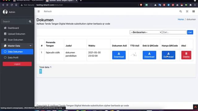Reload the page with browser reload icon

pyautogui.click(x=12, y=5)
